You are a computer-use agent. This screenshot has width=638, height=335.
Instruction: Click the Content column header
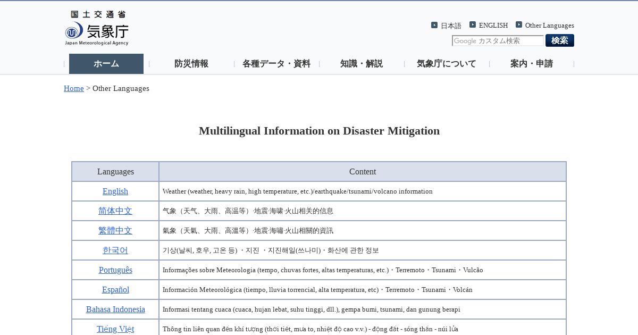(363, 172)
